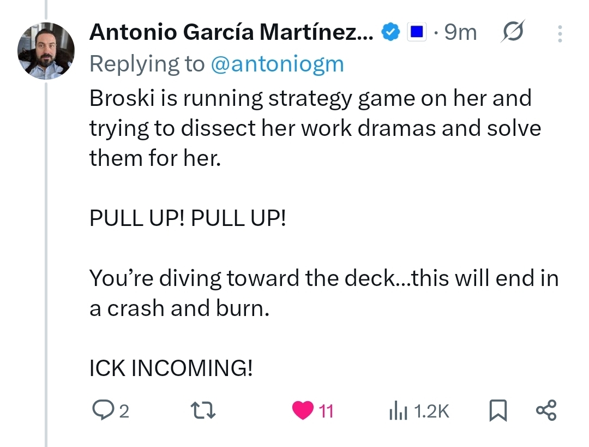Click the like count of 11
The height and width of the screenshot is (447, 589).
pyautogui.click(x=326, y=411)
